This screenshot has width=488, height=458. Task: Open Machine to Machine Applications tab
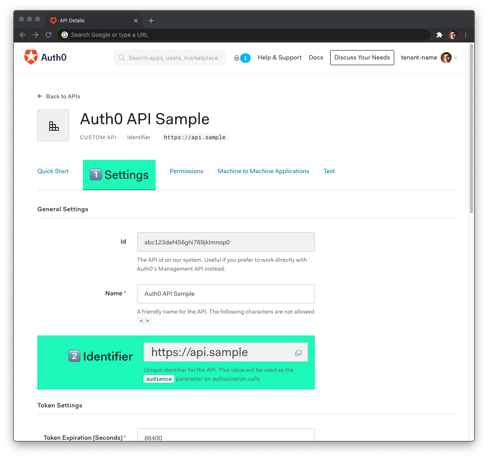(x=263, y=171)
